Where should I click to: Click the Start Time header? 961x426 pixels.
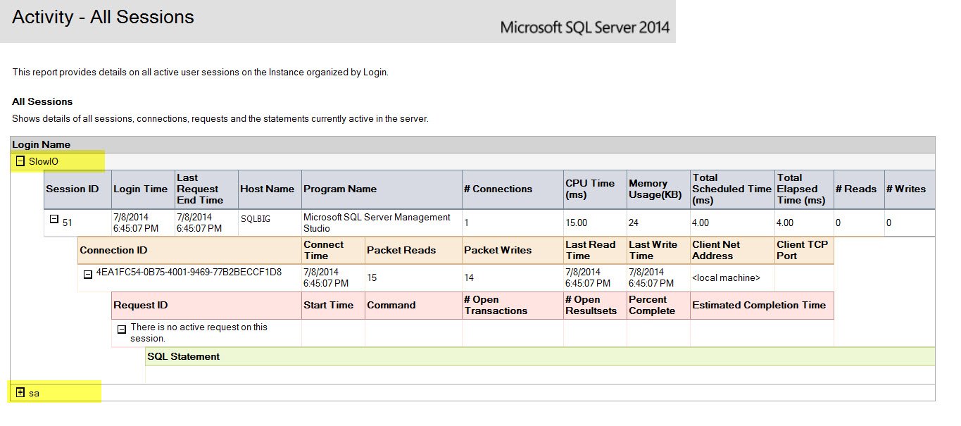pyautogui.click(x=334, y=305)
